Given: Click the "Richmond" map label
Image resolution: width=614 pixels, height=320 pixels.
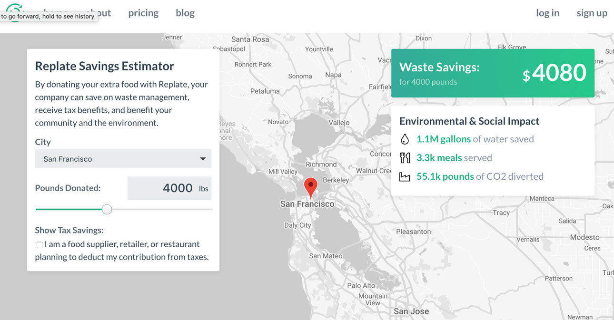Looking at the screenshot, I should click(x=321, y=164).
